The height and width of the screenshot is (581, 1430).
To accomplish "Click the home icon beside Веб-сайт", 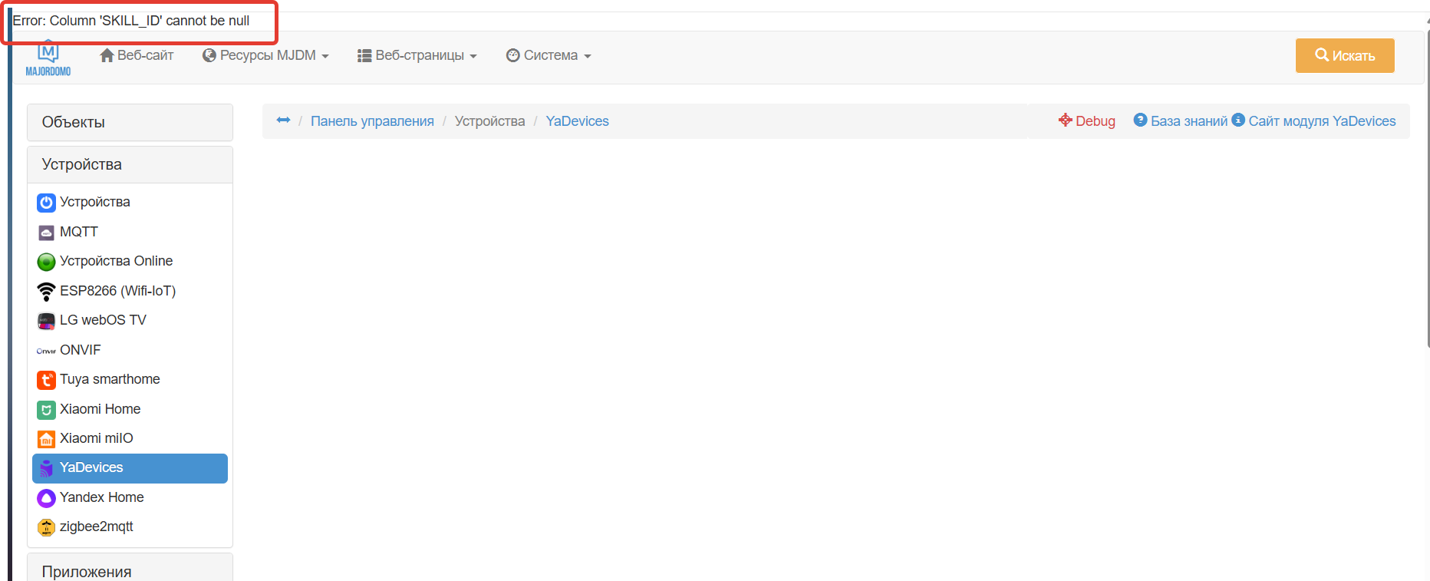I will (x=107, y=55).
